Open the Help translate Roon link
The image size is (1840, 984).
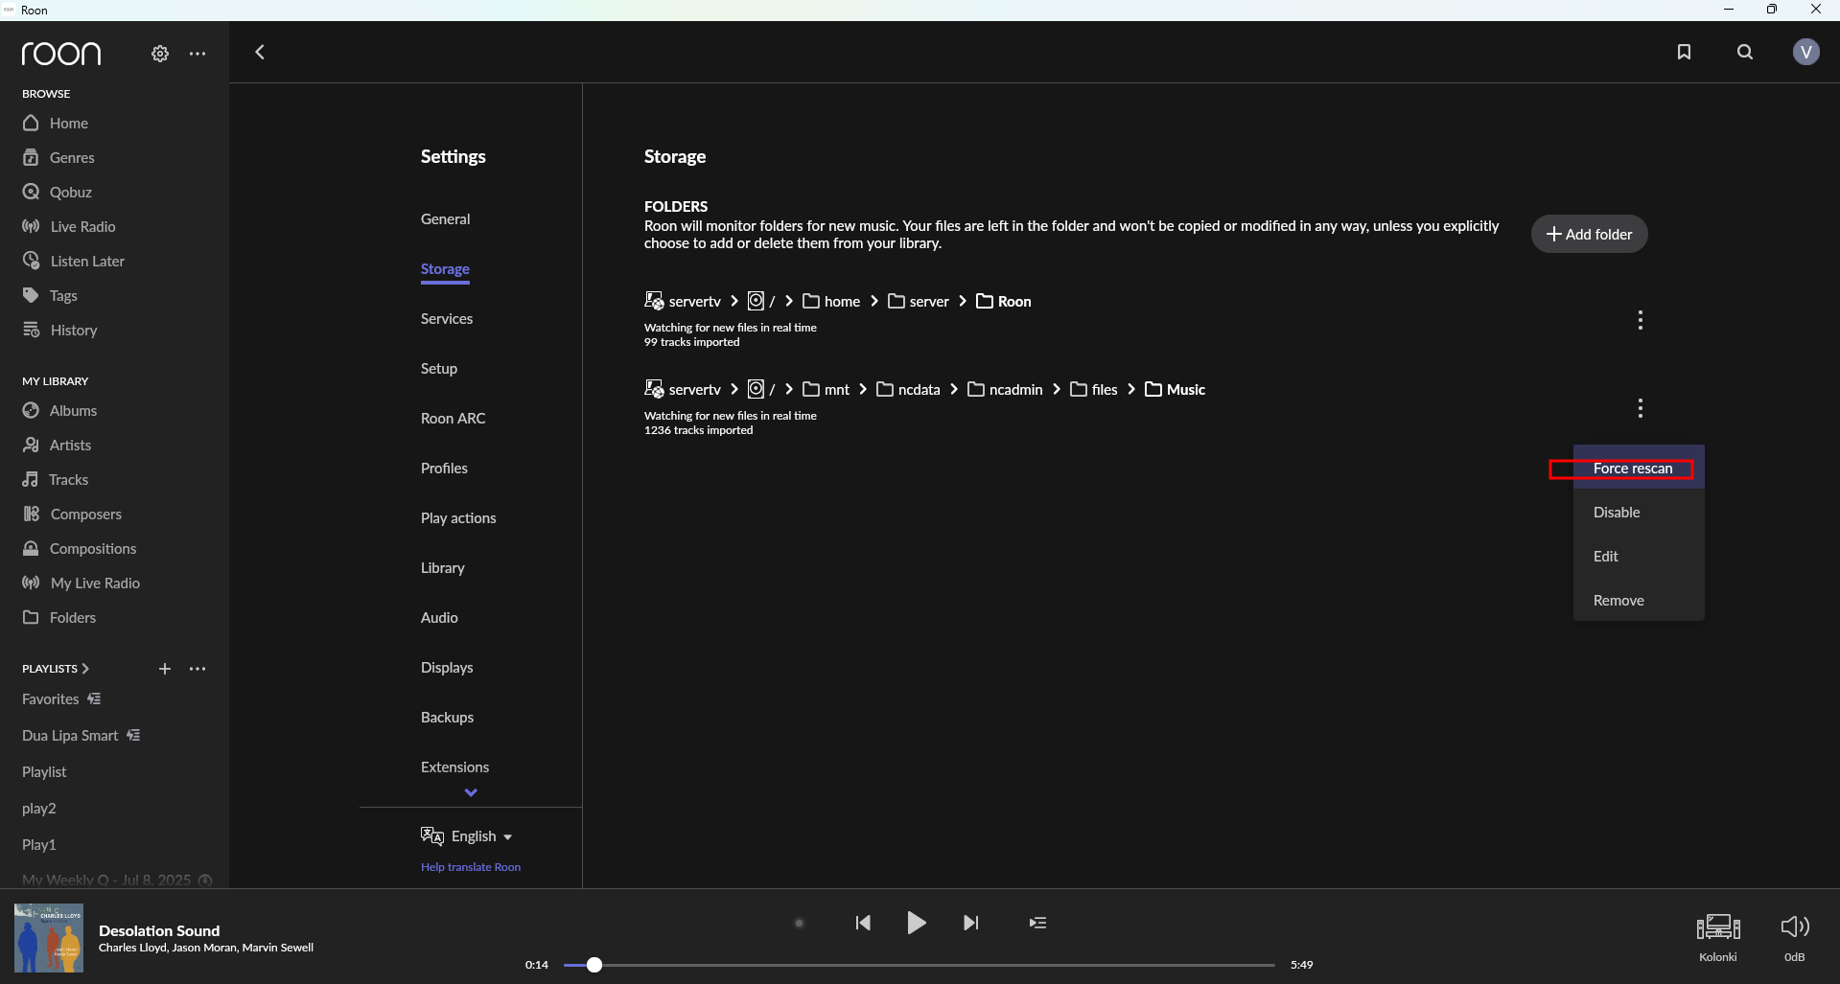[x=471, y=867]
